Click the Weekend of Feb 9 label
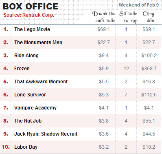The height and width of the screenshot is (154, 162). 139,5
